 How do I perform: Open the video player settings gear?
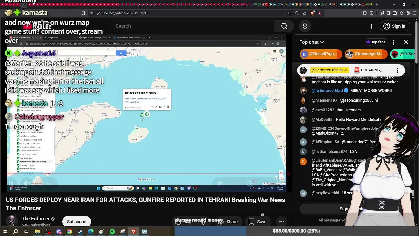250,183
